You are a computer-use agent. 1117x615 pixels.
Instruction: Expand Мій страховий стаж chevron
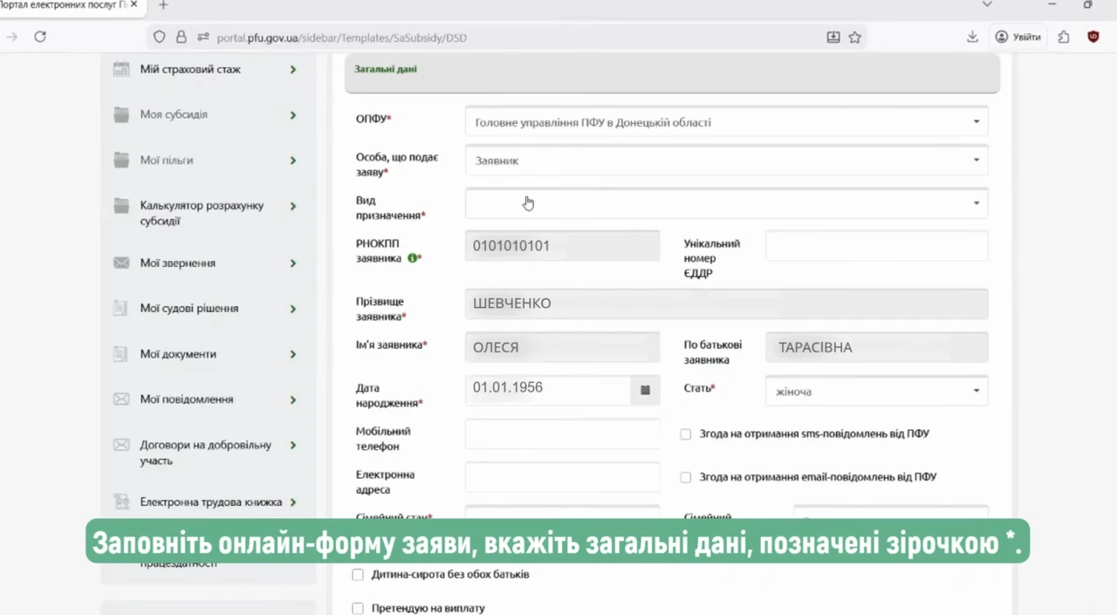pyautogui.click(x=293, y=70)
